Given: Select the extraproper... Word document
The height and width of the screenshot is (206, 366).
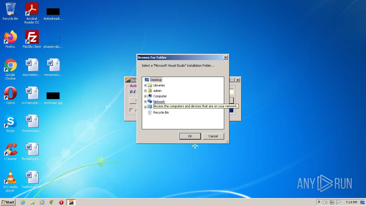Looking at the screenshot, I should click(x=32, y=96).
